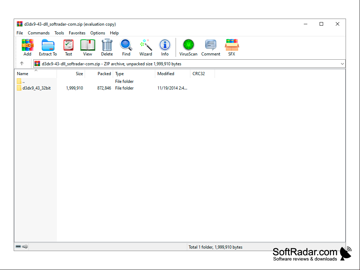
Task: Close the WinRAR window
Action: (338, 24)
